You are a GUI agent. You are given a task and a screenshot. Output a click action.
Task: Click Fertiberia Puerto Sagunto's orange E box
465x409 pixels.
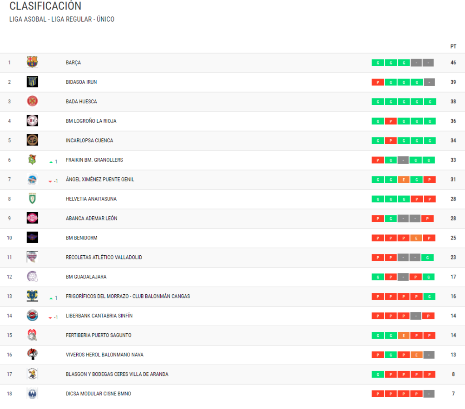pyautogui.click(x=404, y=336)
